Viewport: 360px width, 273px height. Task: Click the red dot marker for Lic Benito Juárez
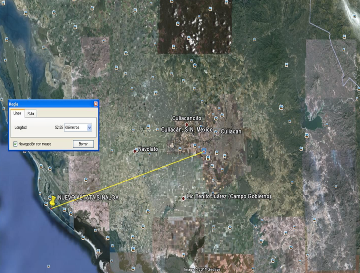(183, 198)
